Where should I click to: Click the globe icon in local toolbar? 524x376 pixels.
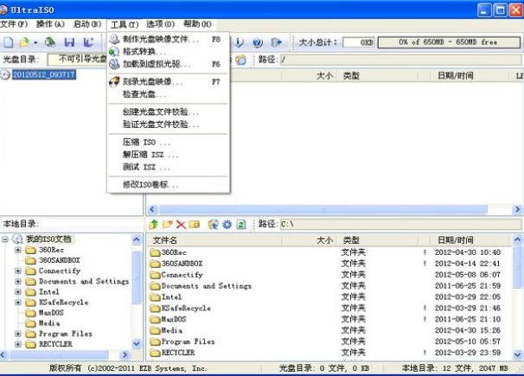pyautogui.click(x=214, y=224)
